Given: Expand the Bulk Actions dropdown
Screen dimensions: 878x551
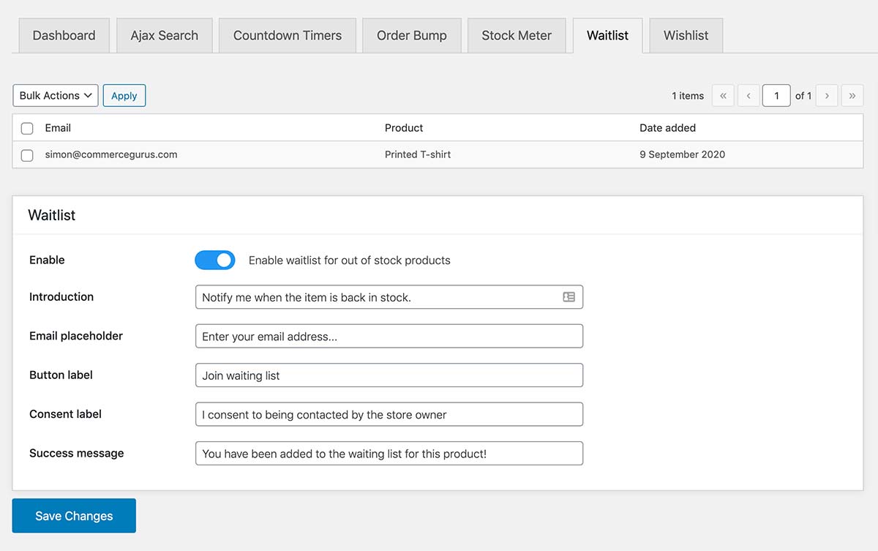Looking at the screenshot, I should [x=56, y=96].
